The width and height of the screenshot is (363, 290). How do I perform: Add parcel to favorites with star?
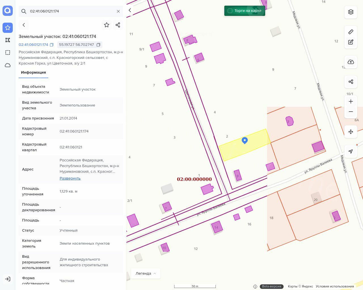coord(107,25)
